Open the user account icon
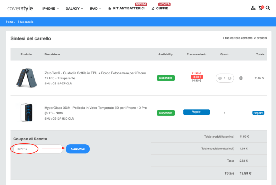Image resolution: width=276 pixels, height=185 pixels. click(253, 8)
